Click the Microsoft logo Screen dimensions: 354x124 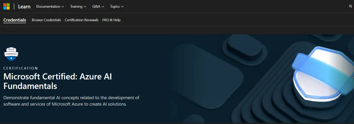pos(6,6)
